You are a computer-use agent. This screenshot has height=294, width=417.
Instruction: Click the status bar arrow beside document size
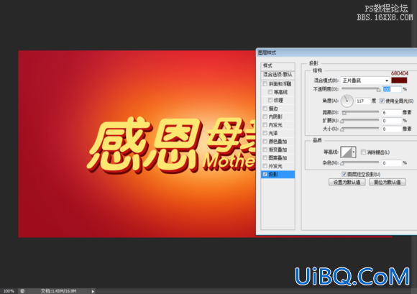tap(93, 291)
